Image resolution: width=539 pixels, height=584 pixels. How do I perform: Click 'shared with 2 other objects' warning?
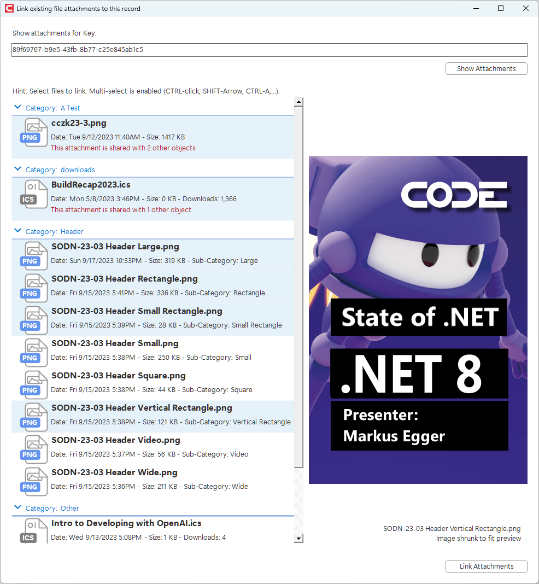(123, 148)
